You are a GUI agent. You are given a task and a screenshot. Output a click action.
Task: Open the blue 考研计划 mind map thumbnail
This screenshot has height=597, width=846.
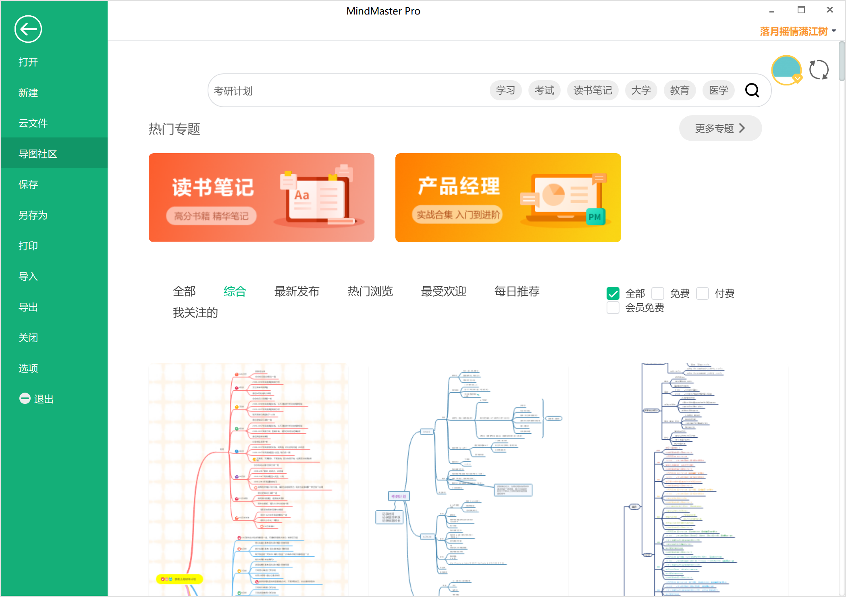[x=469, y=480]
